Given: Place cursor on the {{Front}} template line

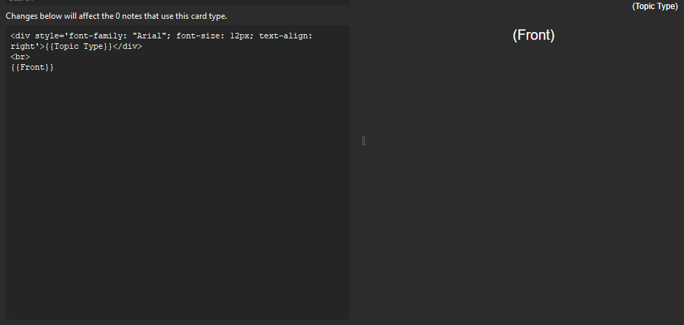Looking at the screenshot, I should point(32,67).
